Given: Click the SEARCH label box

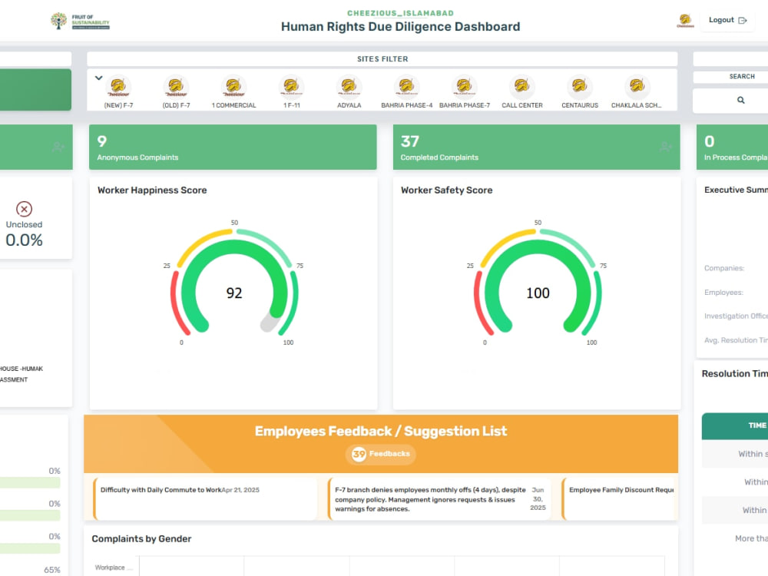Looking at the screenshot, I should click(731, 76).
